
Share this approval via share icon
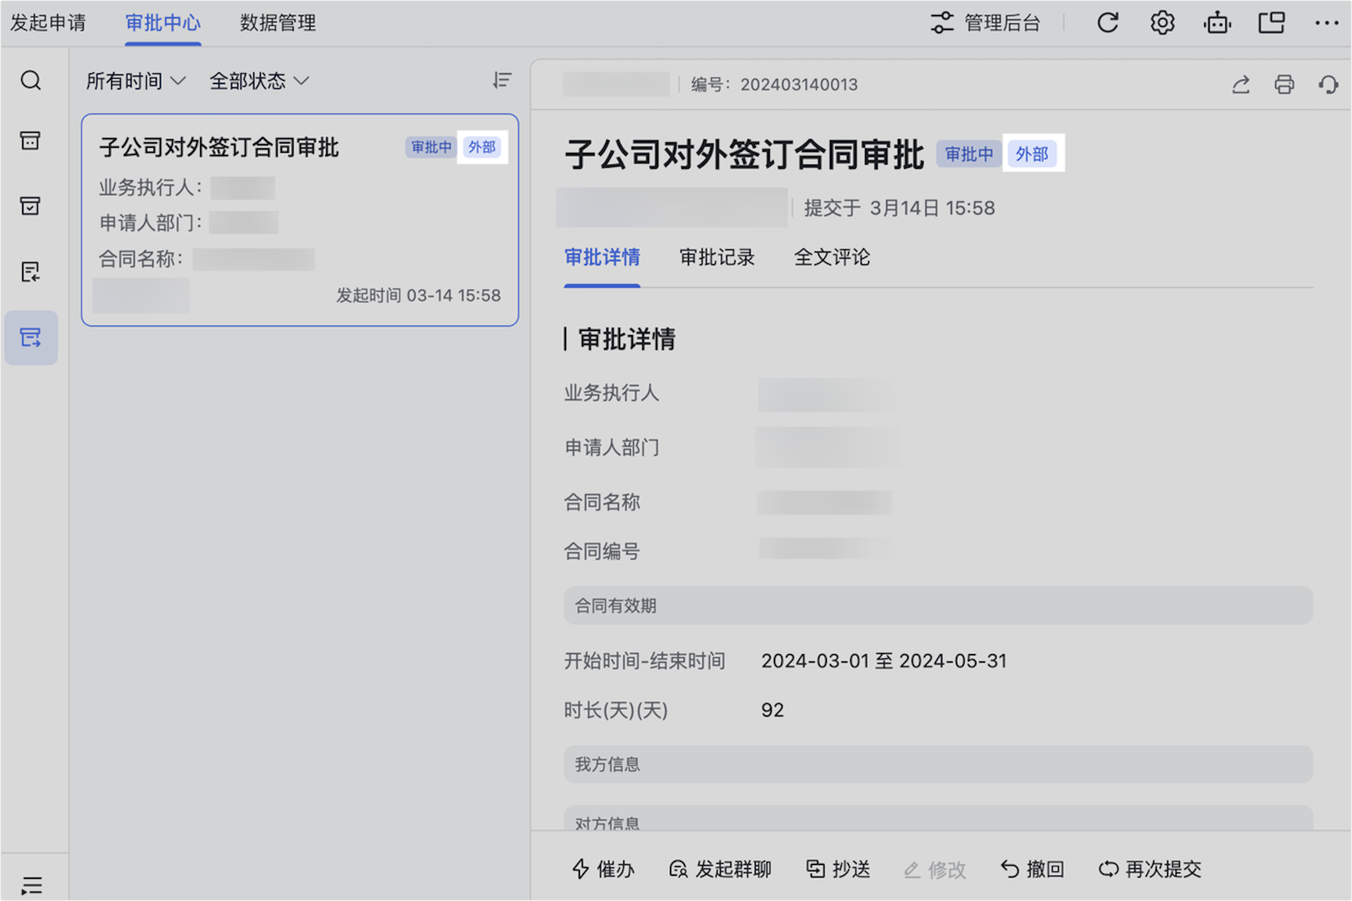click(x=1241, y=85)
